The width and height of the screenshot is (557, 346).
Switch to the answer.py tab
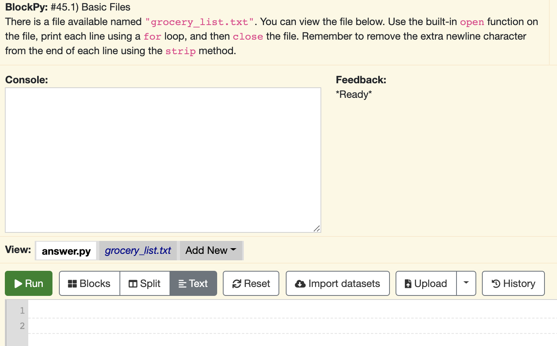click(66, 251)
